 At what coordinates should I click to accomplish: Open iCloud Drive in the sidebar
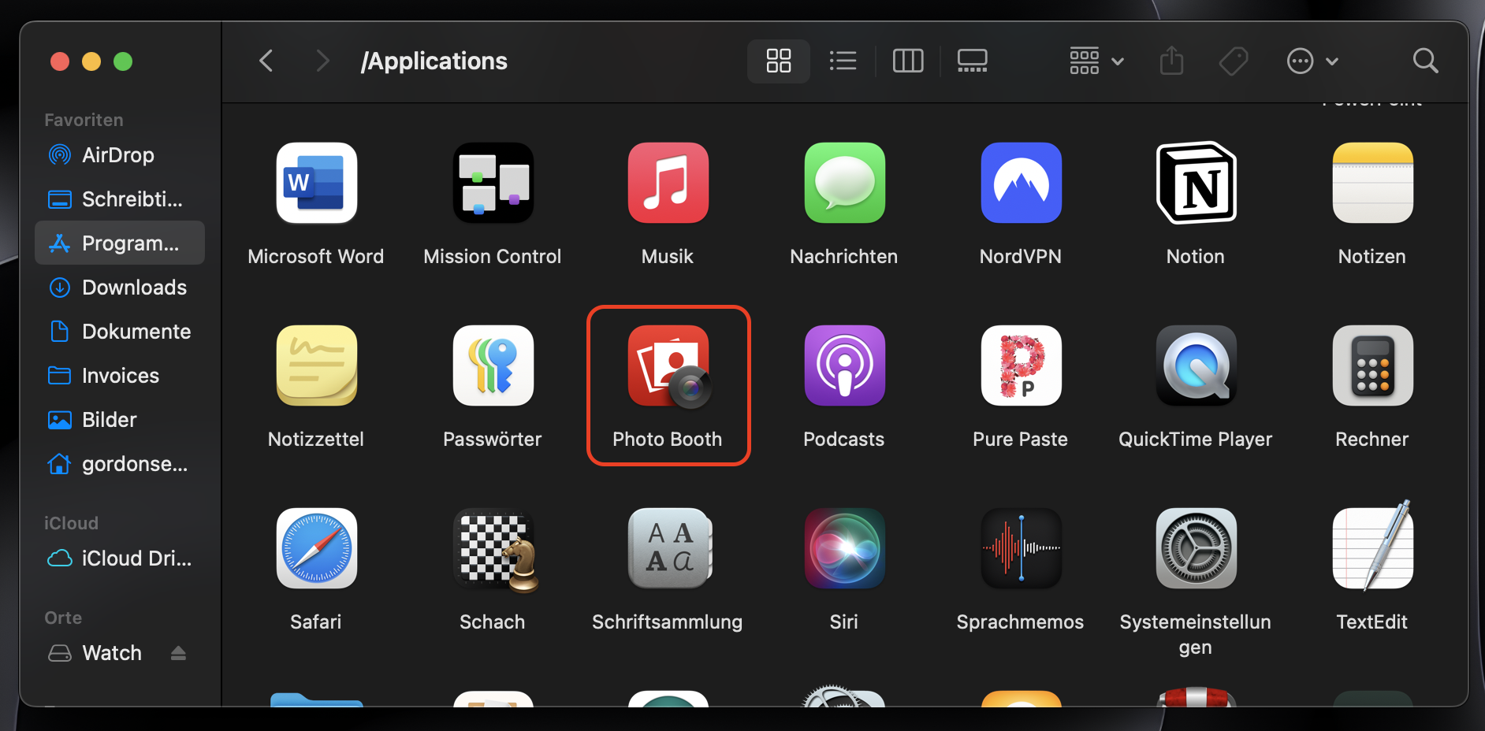pos(120,558)
